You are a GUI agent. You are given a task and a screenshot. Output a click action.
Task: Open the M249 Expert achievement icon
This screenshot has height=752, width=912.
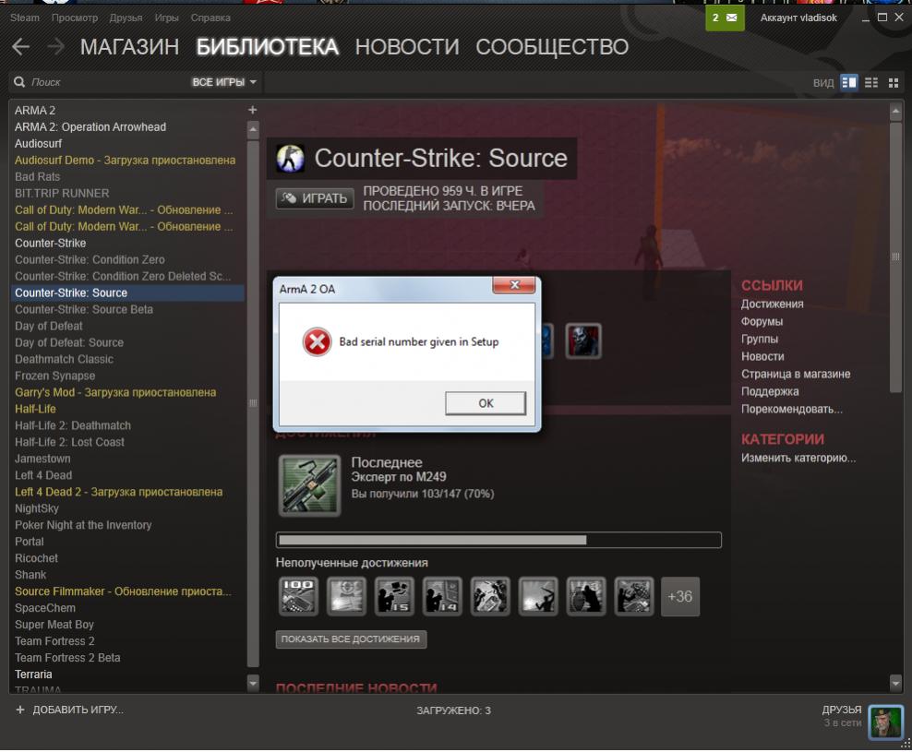pyautogui.click(x=309, y=485)
